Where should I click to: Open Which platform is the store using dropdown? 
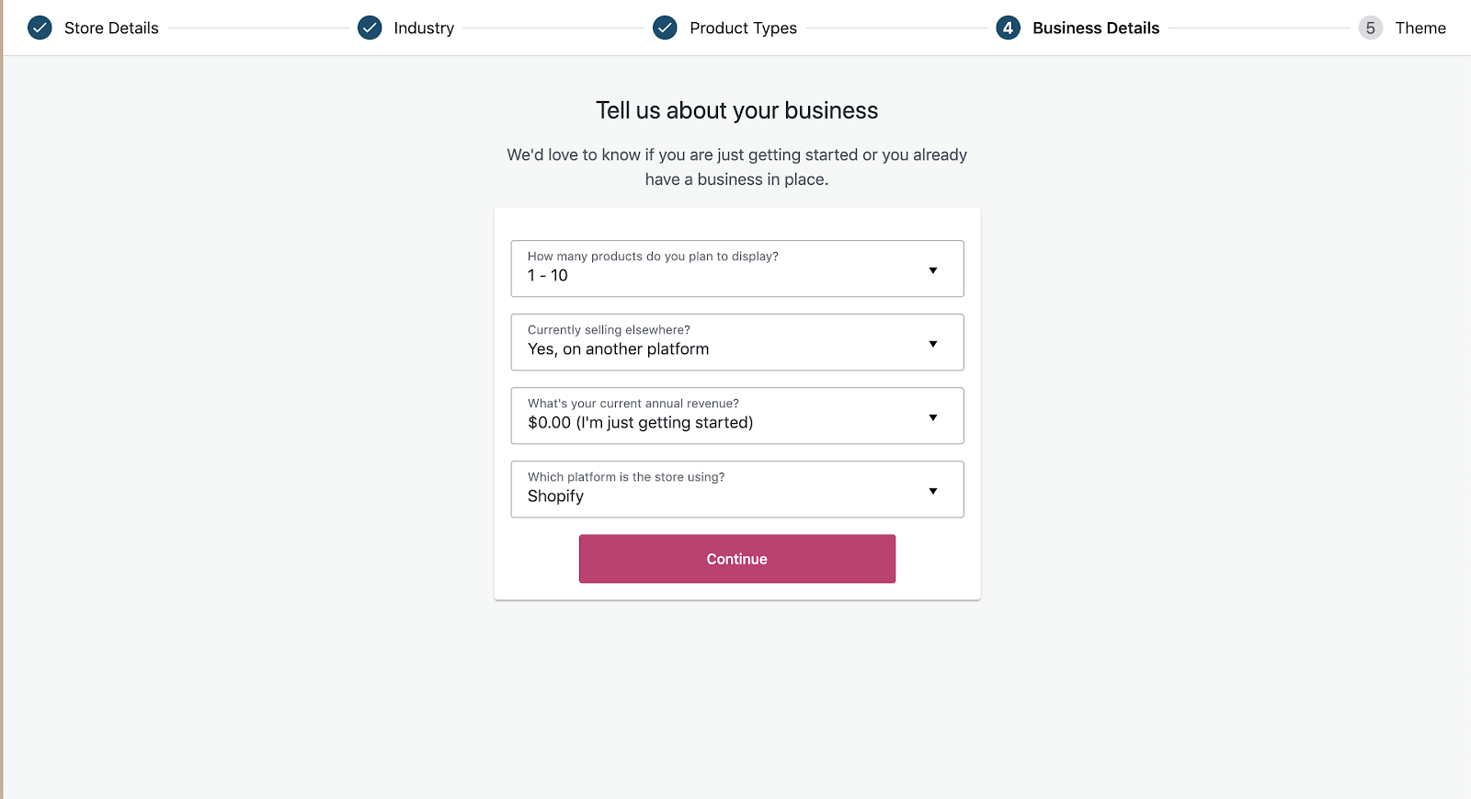[717, 489]
